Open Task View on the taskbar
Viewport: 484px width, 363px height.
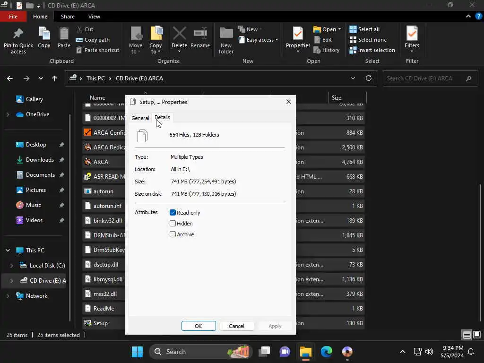point(264,352)
